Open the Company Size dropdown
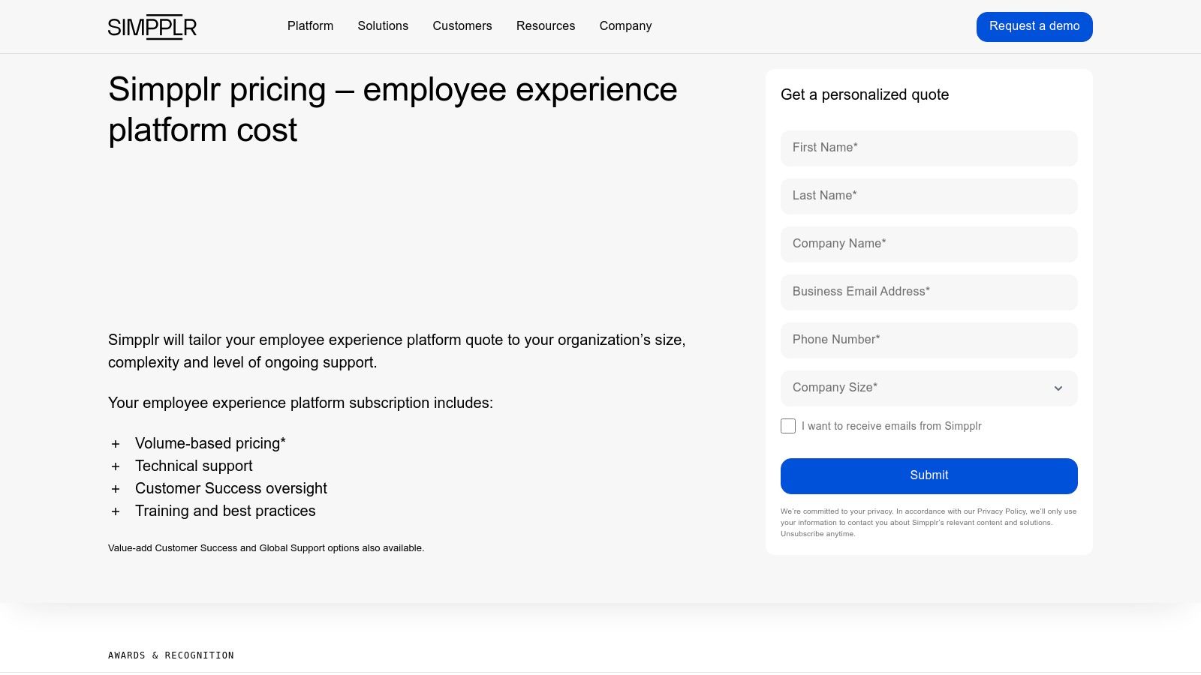 (x=929, y=388)
